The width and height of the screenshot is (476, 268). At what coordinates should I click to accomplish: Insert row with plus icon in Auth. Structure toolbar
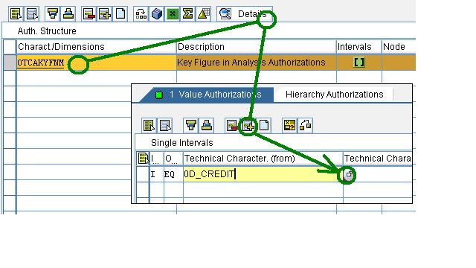pyautogui.click(x=105, y=14)
